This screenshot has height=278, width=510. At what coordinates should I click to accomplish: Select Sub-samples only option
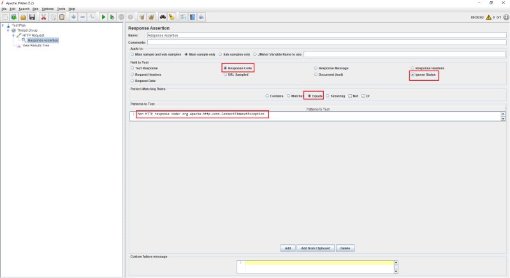(x=234, y=55)
